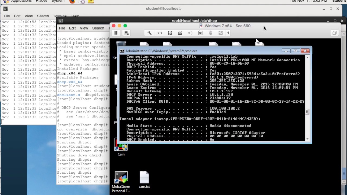The height and width of the screenshot is (195, 347).
Task: Click DHCP server value 10.1.1.130
Action: pyautogui.click(x=221, y=95)
